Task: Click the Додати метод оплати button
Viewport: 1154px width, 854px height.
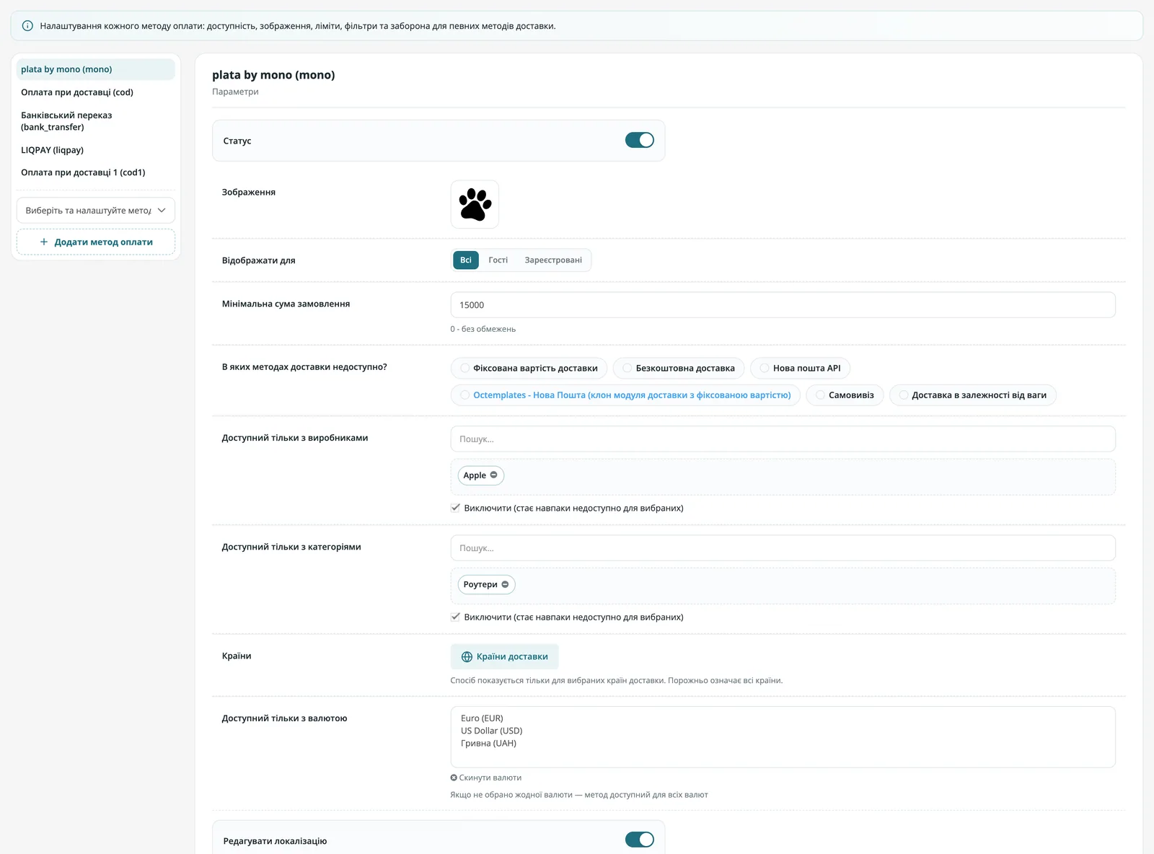Action: tap(96, 242)
